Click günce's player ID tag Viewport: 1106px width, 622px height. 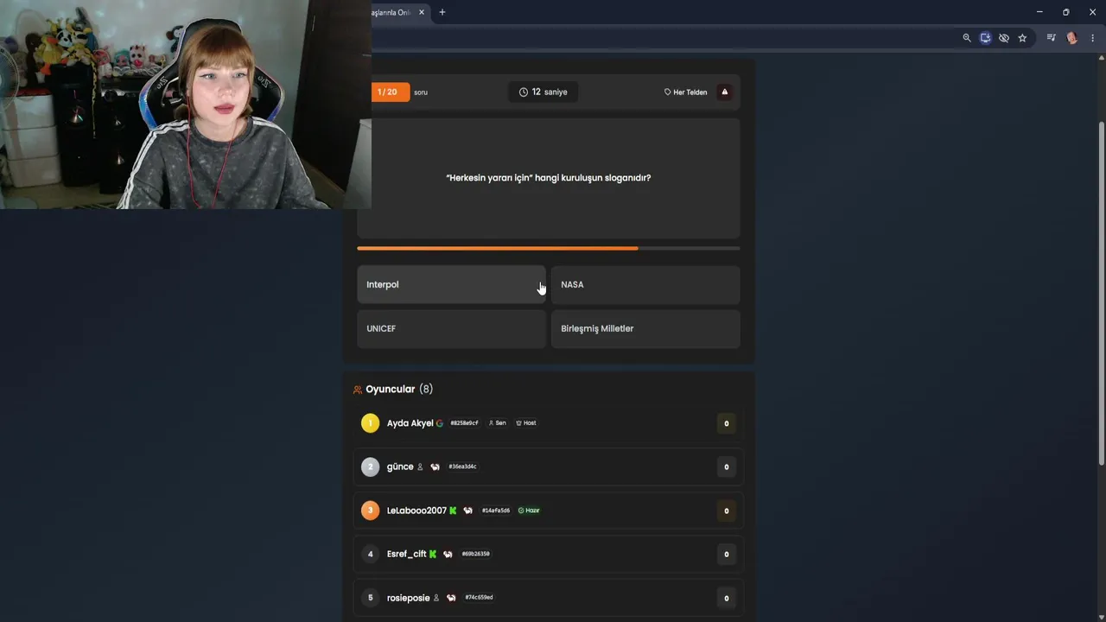pos(462,466)
